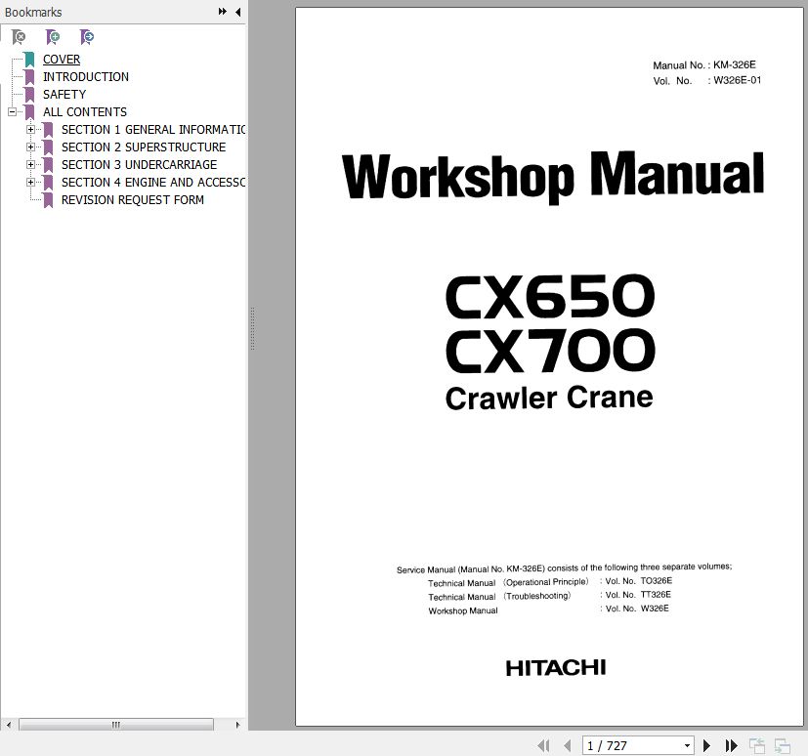This screenshot has height=756, width=808.
Task: Open SECTION 4 ENGINE AND ACCESSORY bookmark
Action: click(x=153, y=182)
